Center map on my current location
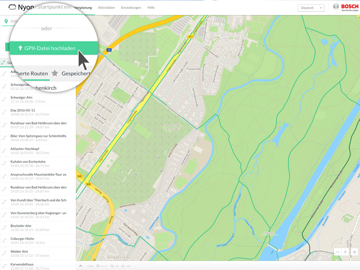The height and width of the screenshot is (270, 360). coord(355,252)
